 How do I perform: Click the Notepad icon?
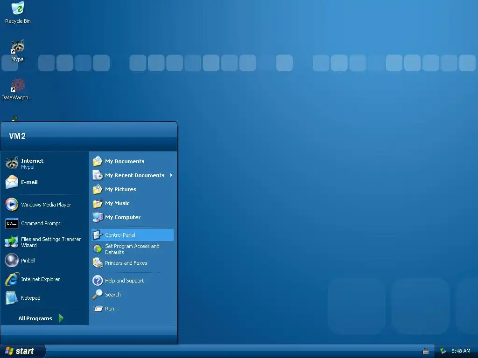point(12,298)
